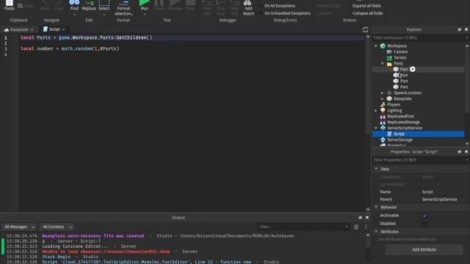
Task: Select Players service in Explorer
Action: 394,104
